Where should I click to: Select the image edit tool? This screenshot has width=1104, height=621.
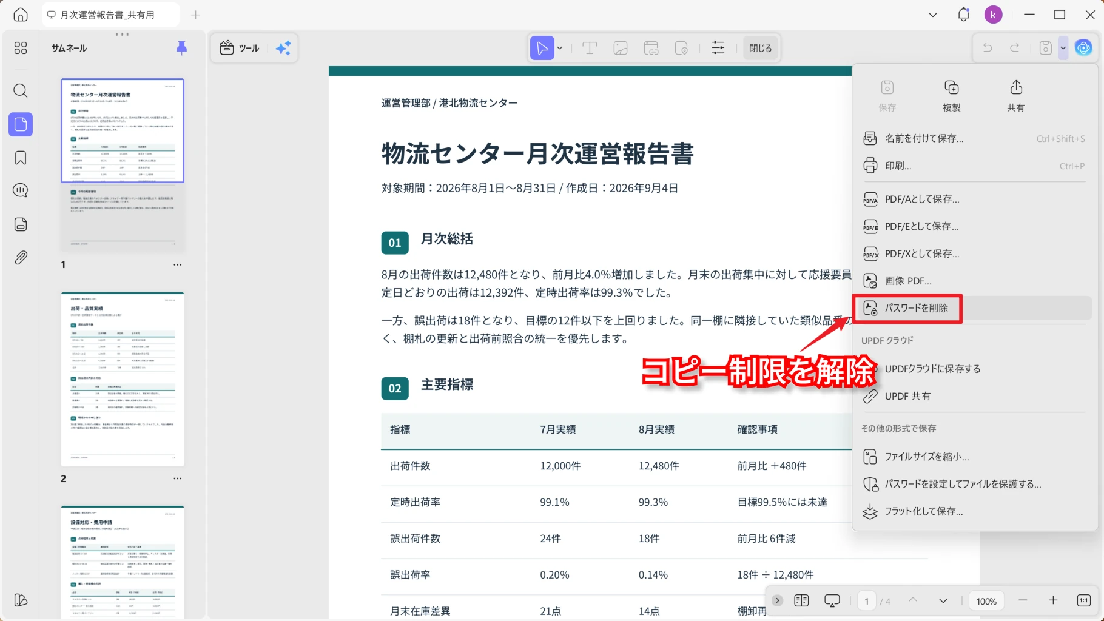pos(621,48)
